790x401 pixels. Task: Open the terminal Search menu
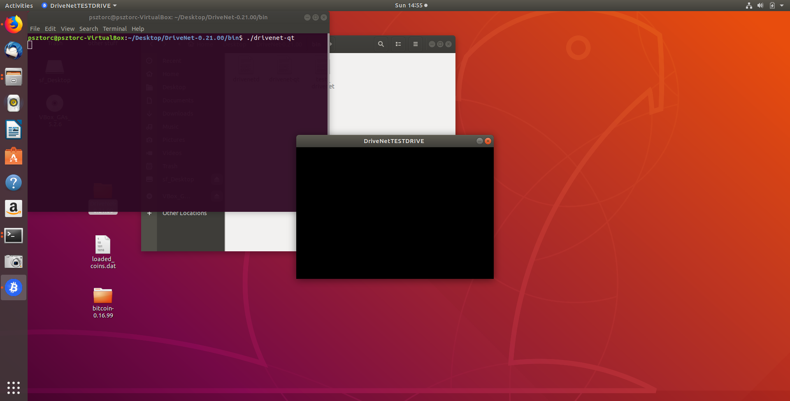[88, 29]
